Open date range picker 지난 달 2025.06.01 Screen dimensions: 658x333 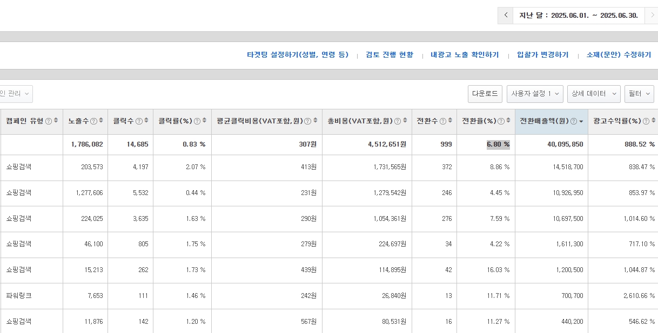click(578, 15)
